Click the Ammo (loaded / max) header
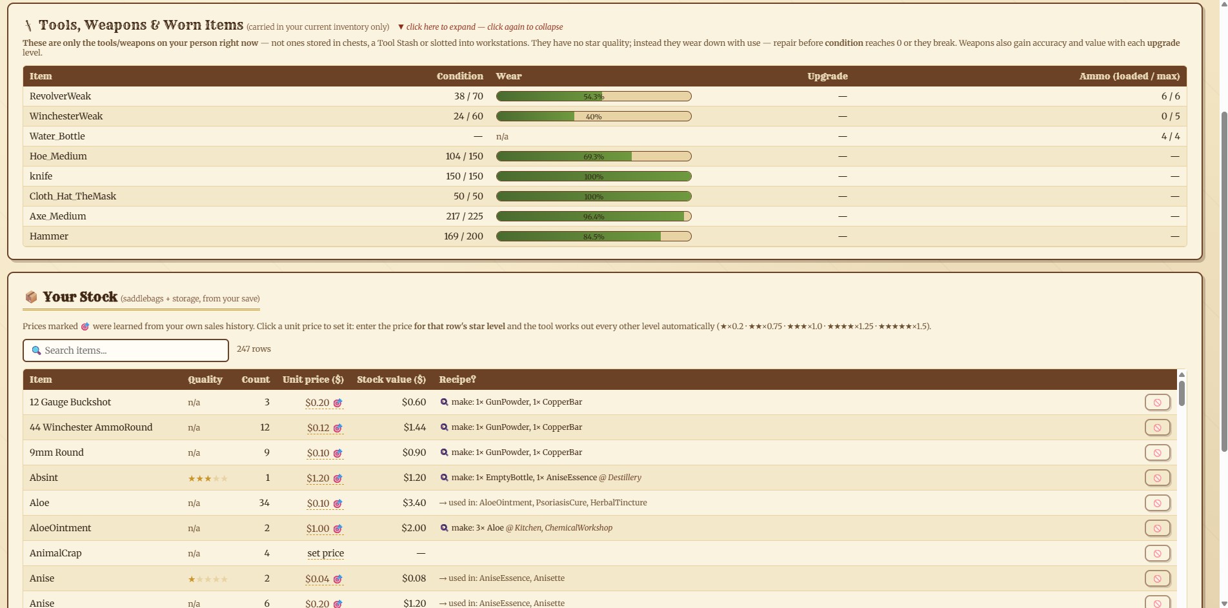Screen dimensions: 1228x608 (x=1129, y=76)
